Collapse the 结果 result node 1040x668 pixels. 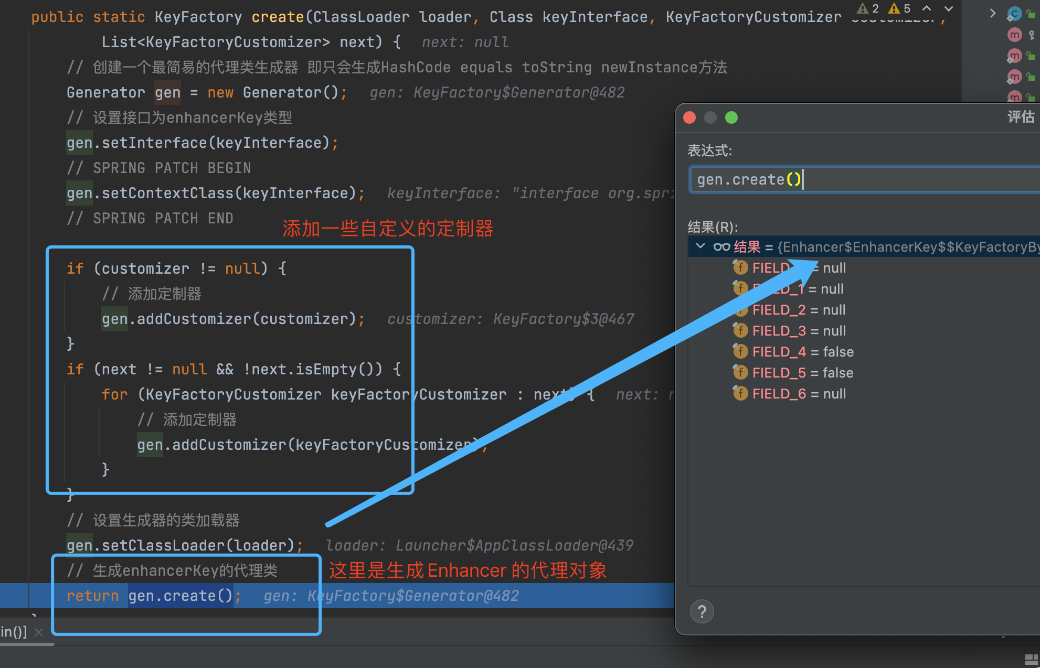pyautogui.click(x=701, y=246)
